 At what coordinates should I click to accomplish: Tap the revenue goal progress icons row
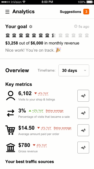(47, 35)
